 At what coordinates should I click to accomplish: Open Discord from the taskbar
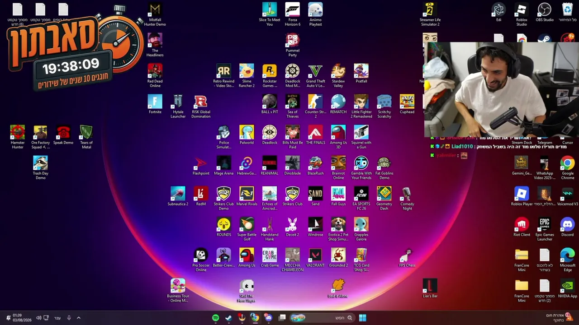[x=269, y=318]
